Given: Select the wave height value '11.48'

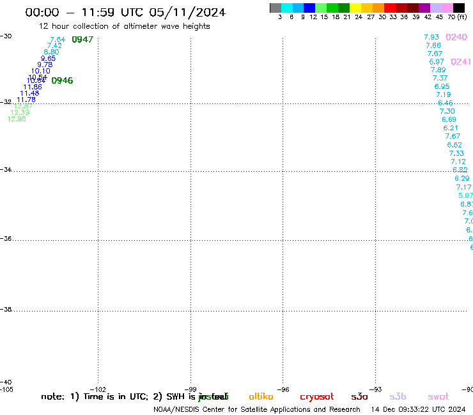Looking at the screenshot, I should tap(29, 93).
